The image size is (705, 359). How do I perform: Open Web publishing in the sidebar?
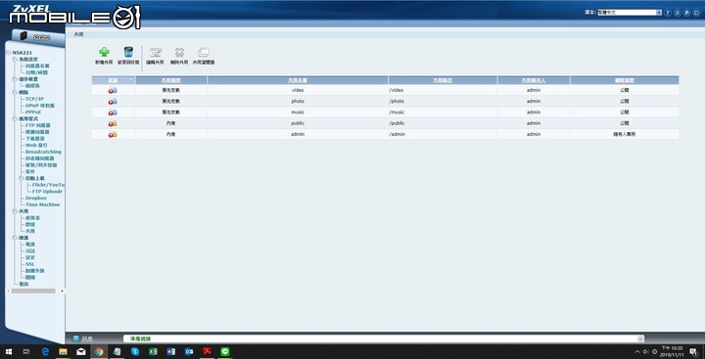[x=36, y=145]
